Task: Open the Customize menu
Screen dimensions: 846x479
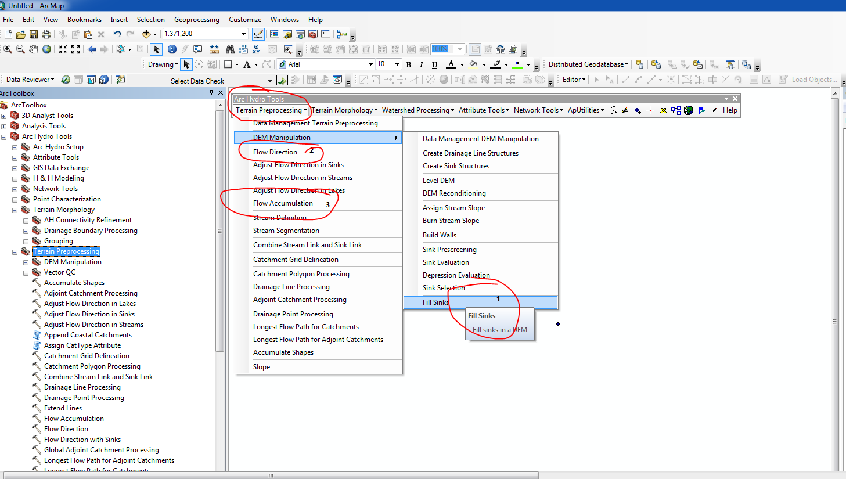Action: [245, 20]
